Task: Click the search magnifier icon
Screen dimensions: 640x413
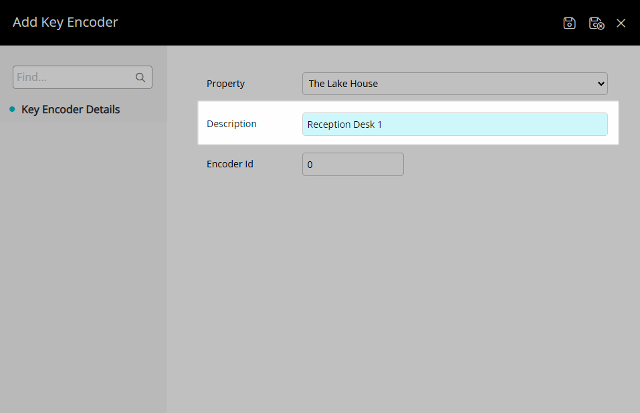Action: pos(140,77)
